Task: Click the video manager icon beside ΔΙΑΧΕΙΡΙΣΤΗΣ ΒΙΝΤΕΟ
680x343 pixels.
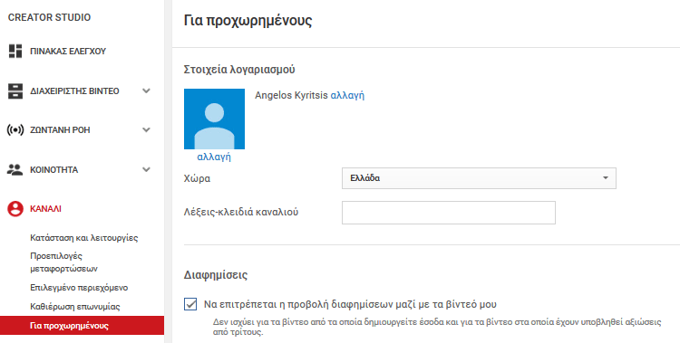Action: click(x=15, y=91)
